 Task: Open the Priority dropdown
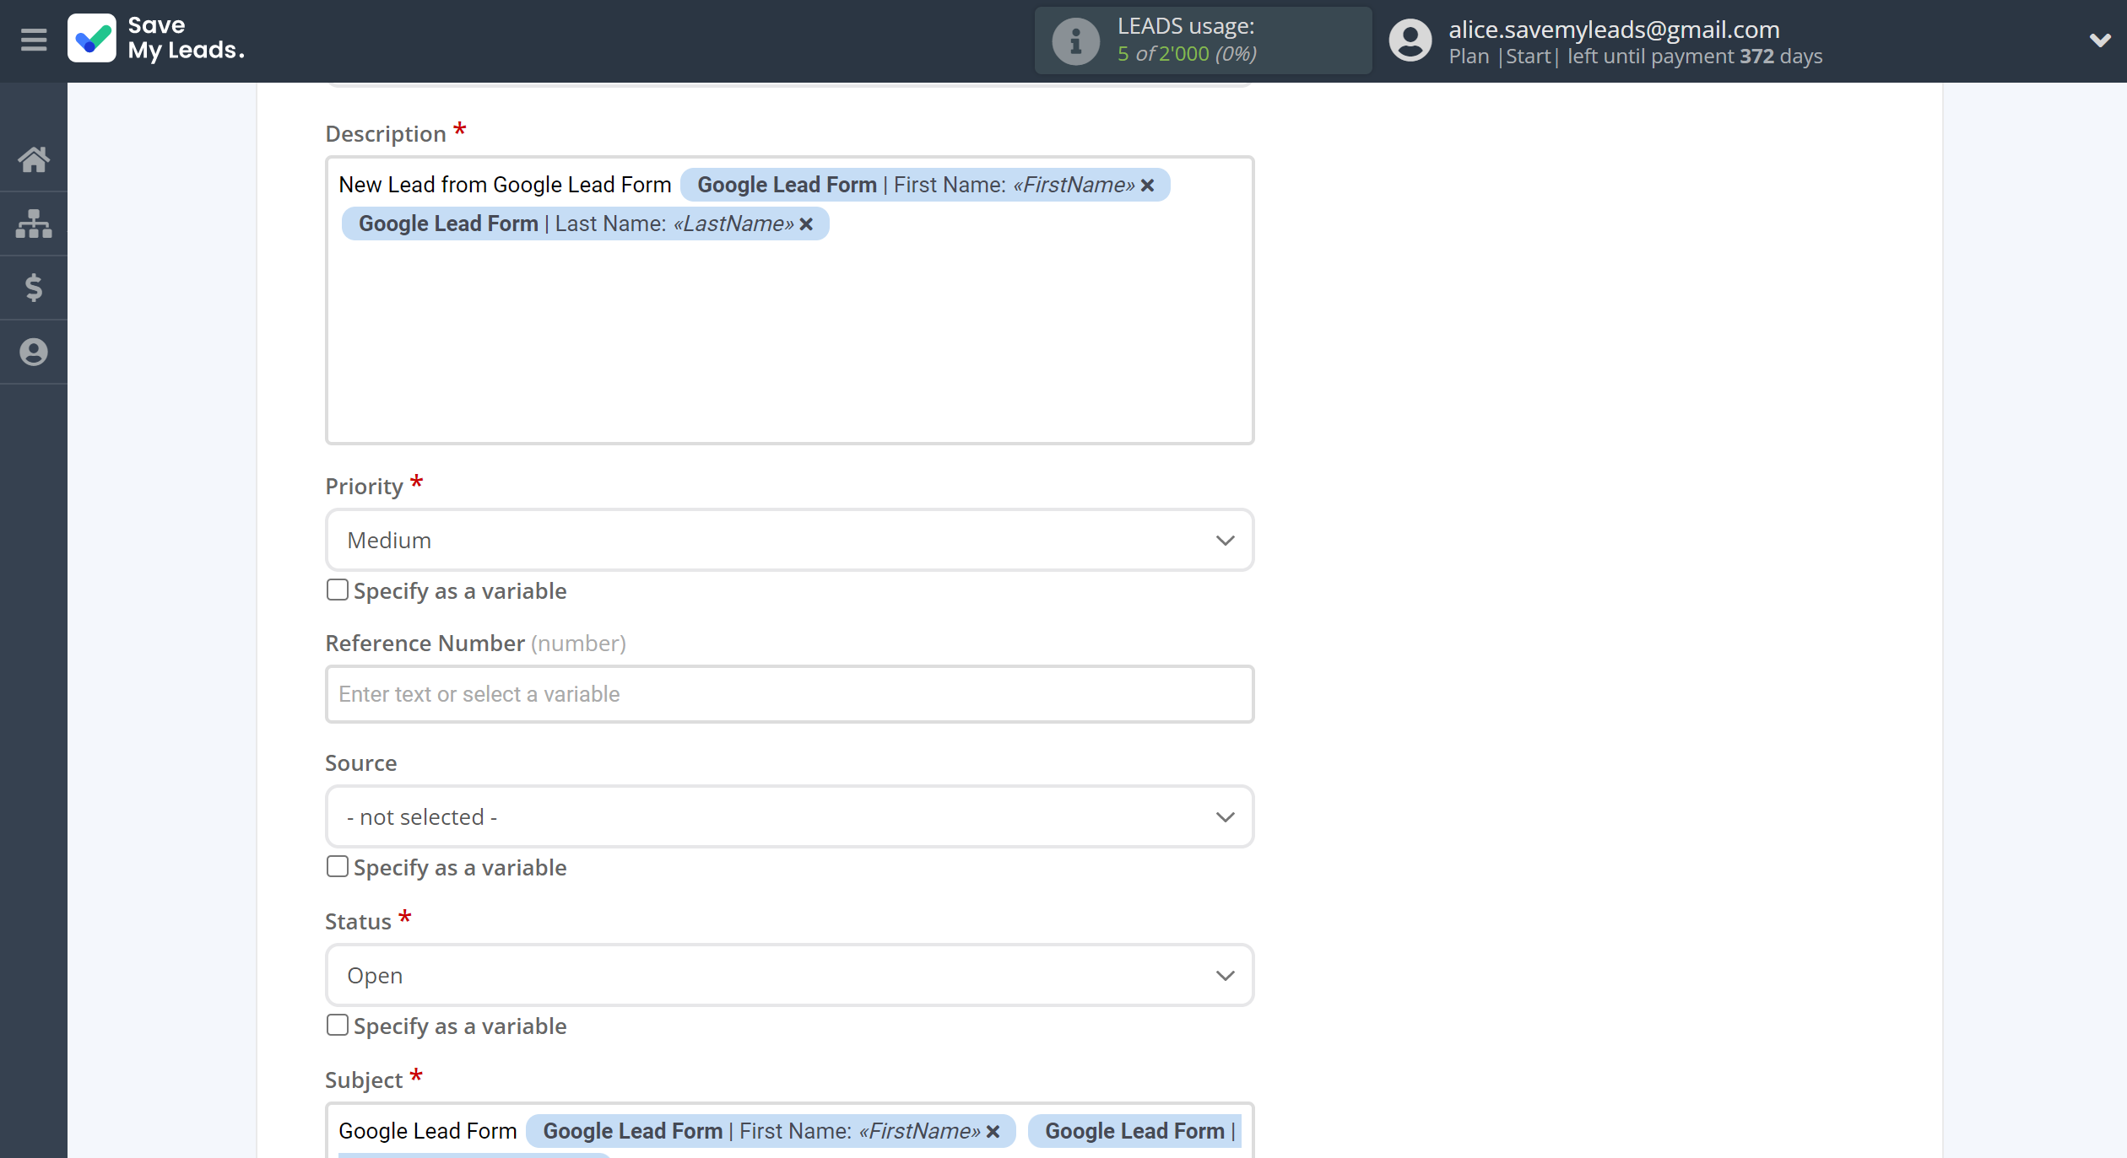click(789, 540)
